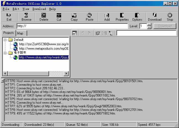Image resolution: width=179 pixels, height=128 pixels.
Task: Click the HTTP0 log line
Action: point(74,81)
